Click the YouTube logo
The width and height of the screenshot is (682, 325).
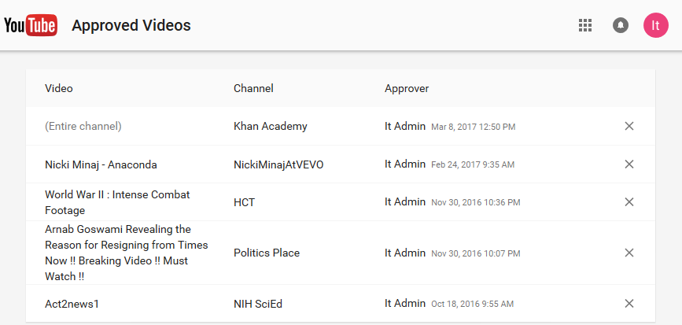(31, 25)
